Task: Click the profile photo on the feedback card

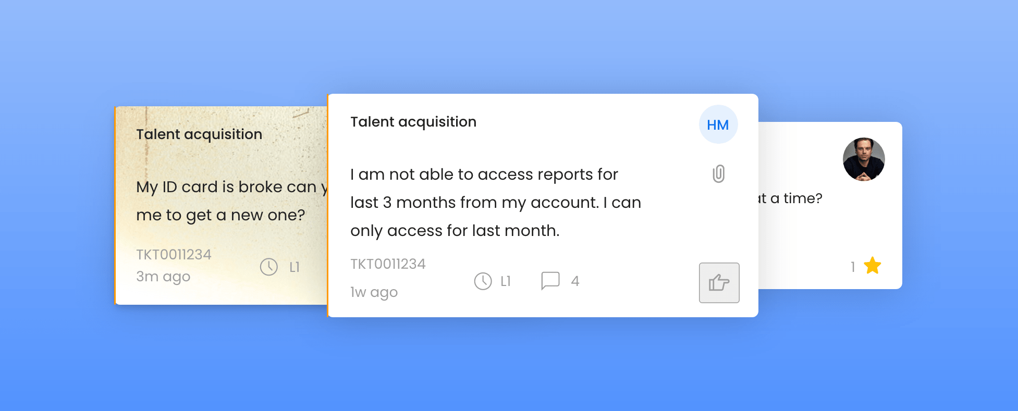Action: pyautogui.click(x=863, y=159)
